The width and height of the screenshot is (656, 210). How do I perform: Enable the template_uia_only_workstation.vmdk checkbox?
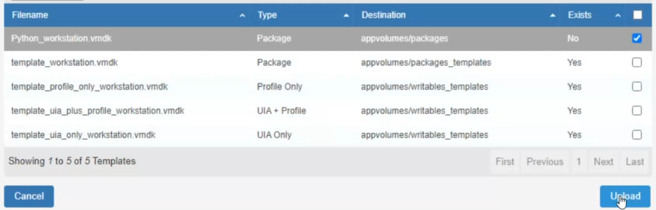point(637,135)
